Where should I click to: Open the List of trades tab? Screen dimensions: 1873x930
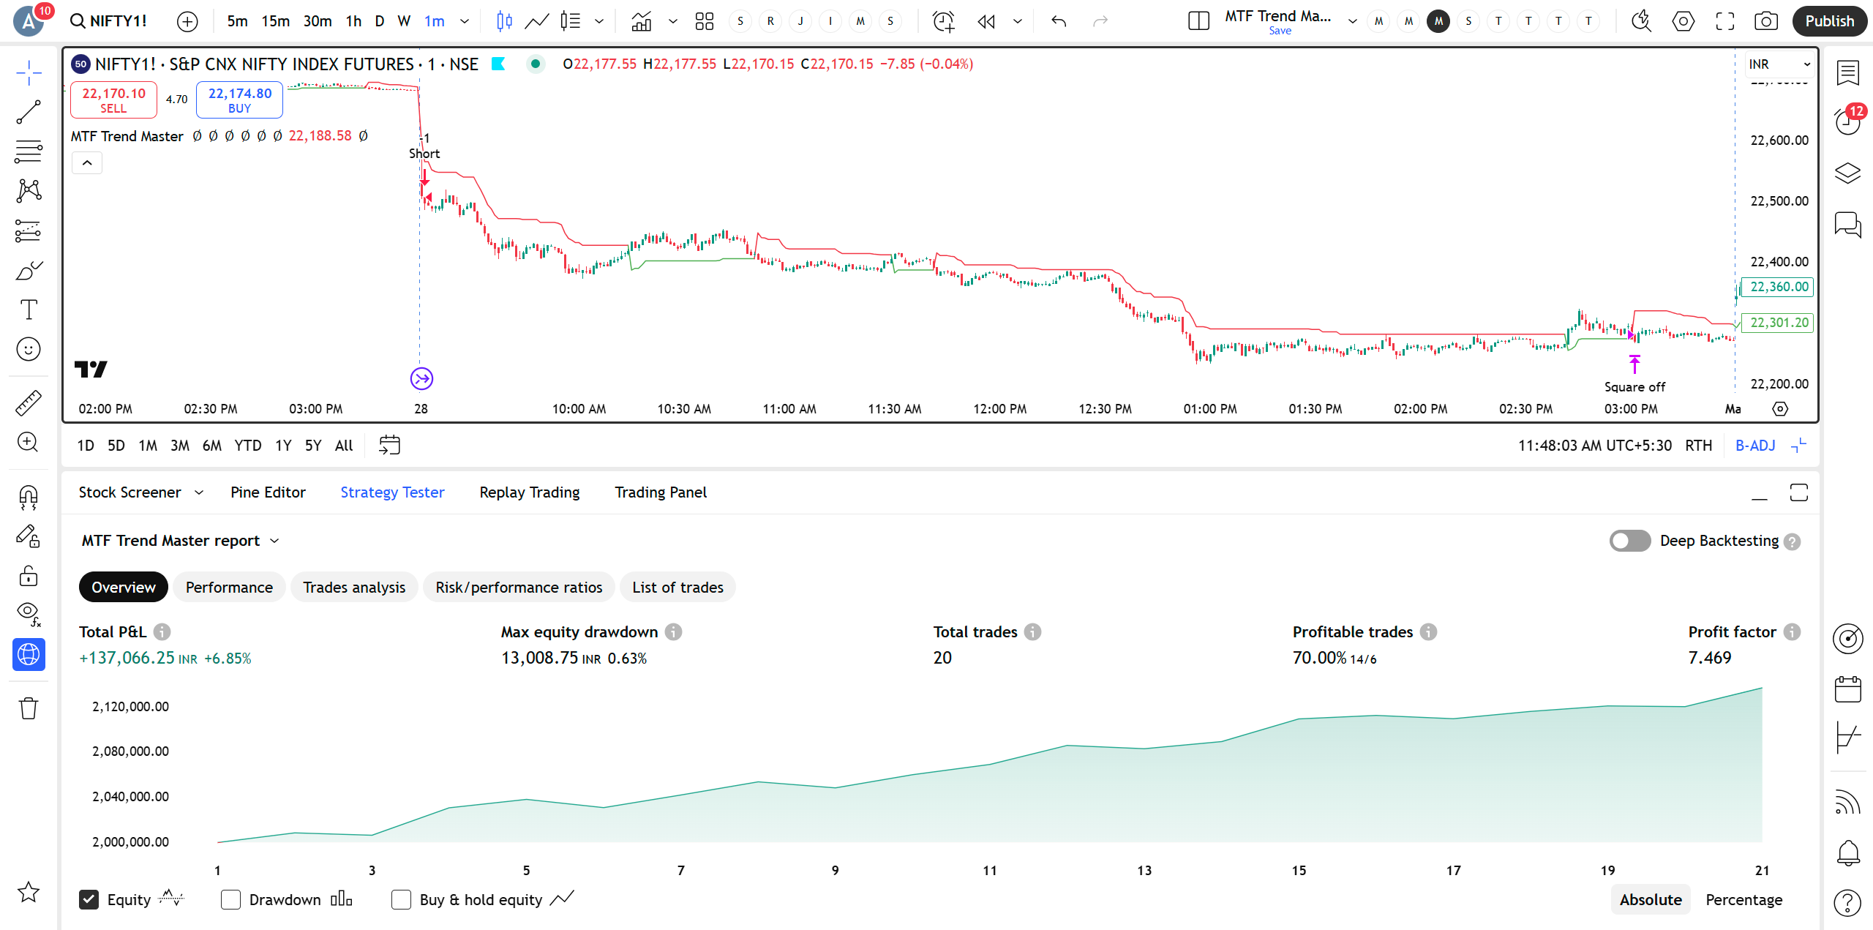point(677,588)
